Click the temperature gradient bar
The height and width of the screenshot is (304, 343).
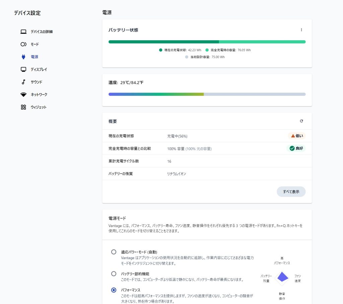point(207,94)
